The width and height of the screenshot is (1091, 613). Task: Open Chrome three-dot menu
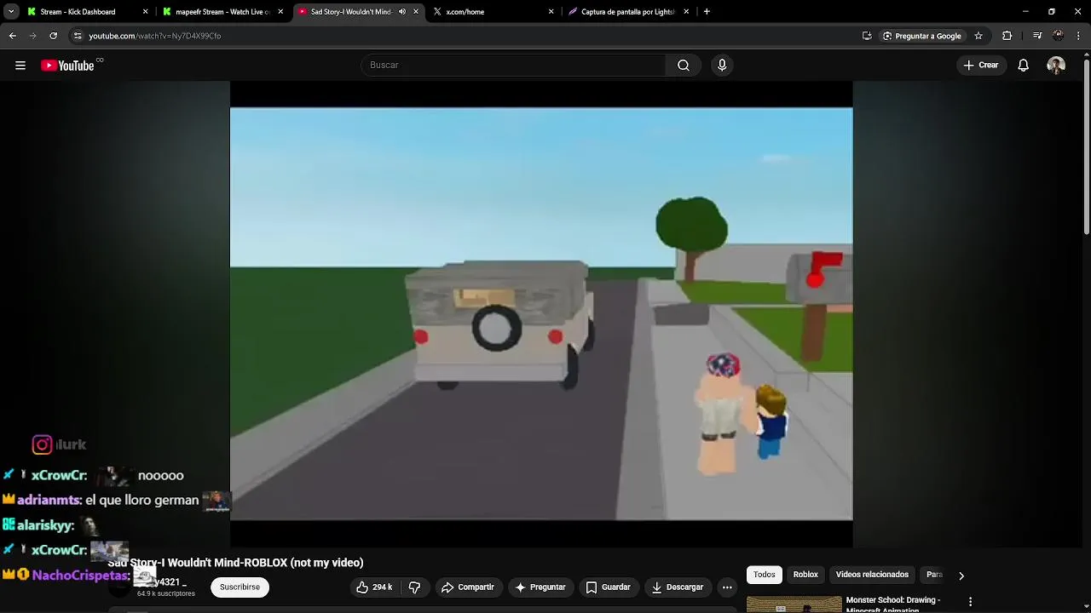(1078, 36)
